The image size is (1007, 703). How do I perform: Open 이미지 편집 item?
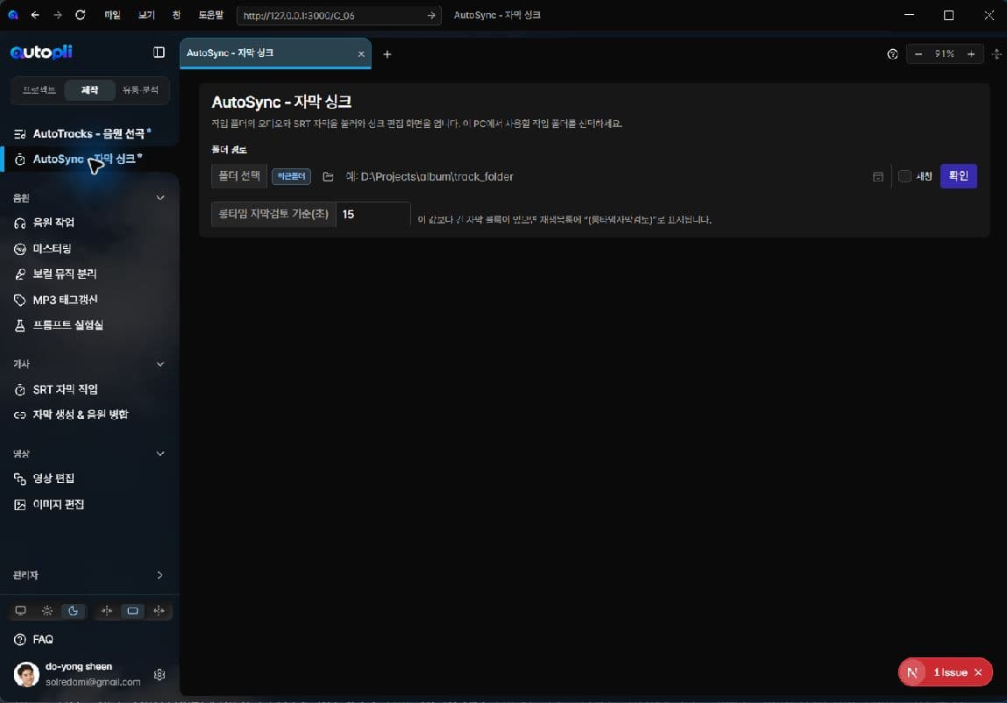point(90,504)
